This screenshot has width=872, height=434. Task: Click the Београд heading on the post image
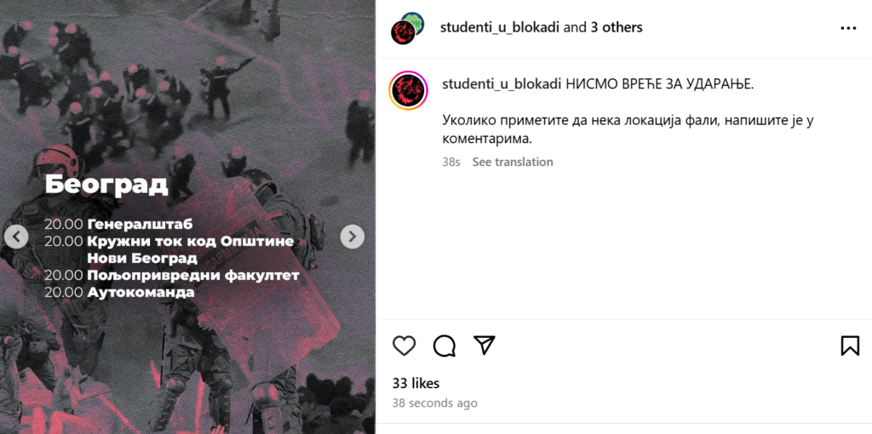[106, 185]
